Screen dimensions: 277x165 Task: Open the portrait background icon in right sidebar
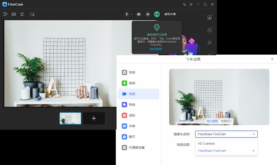pos(209,17)
